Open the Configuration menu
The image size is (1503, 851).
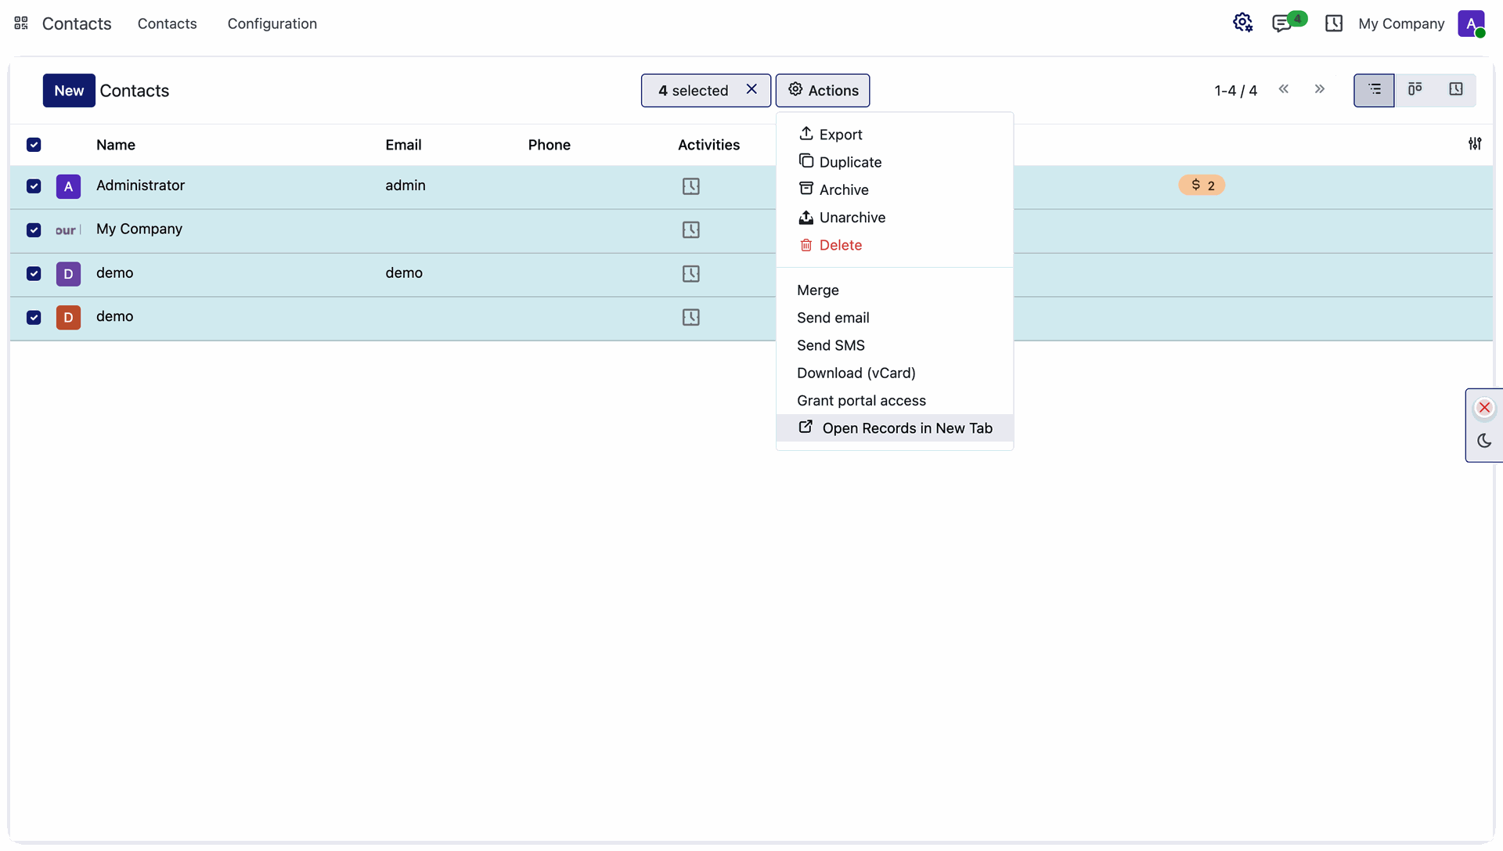pos(272,23)
